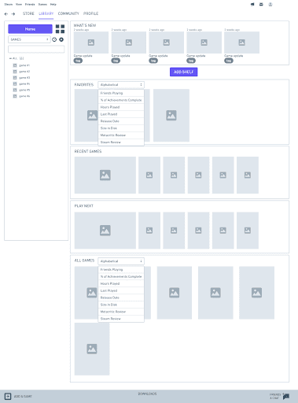298x403 pixels.
Task: Click the icon beside game #1
Action: (15, 65)
